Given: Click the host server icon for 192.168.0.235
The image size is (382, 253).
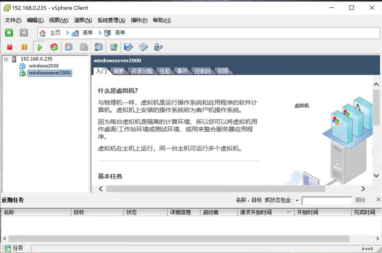Looking at the screenshot, I should pyautogui.click(x=14, y=59).
